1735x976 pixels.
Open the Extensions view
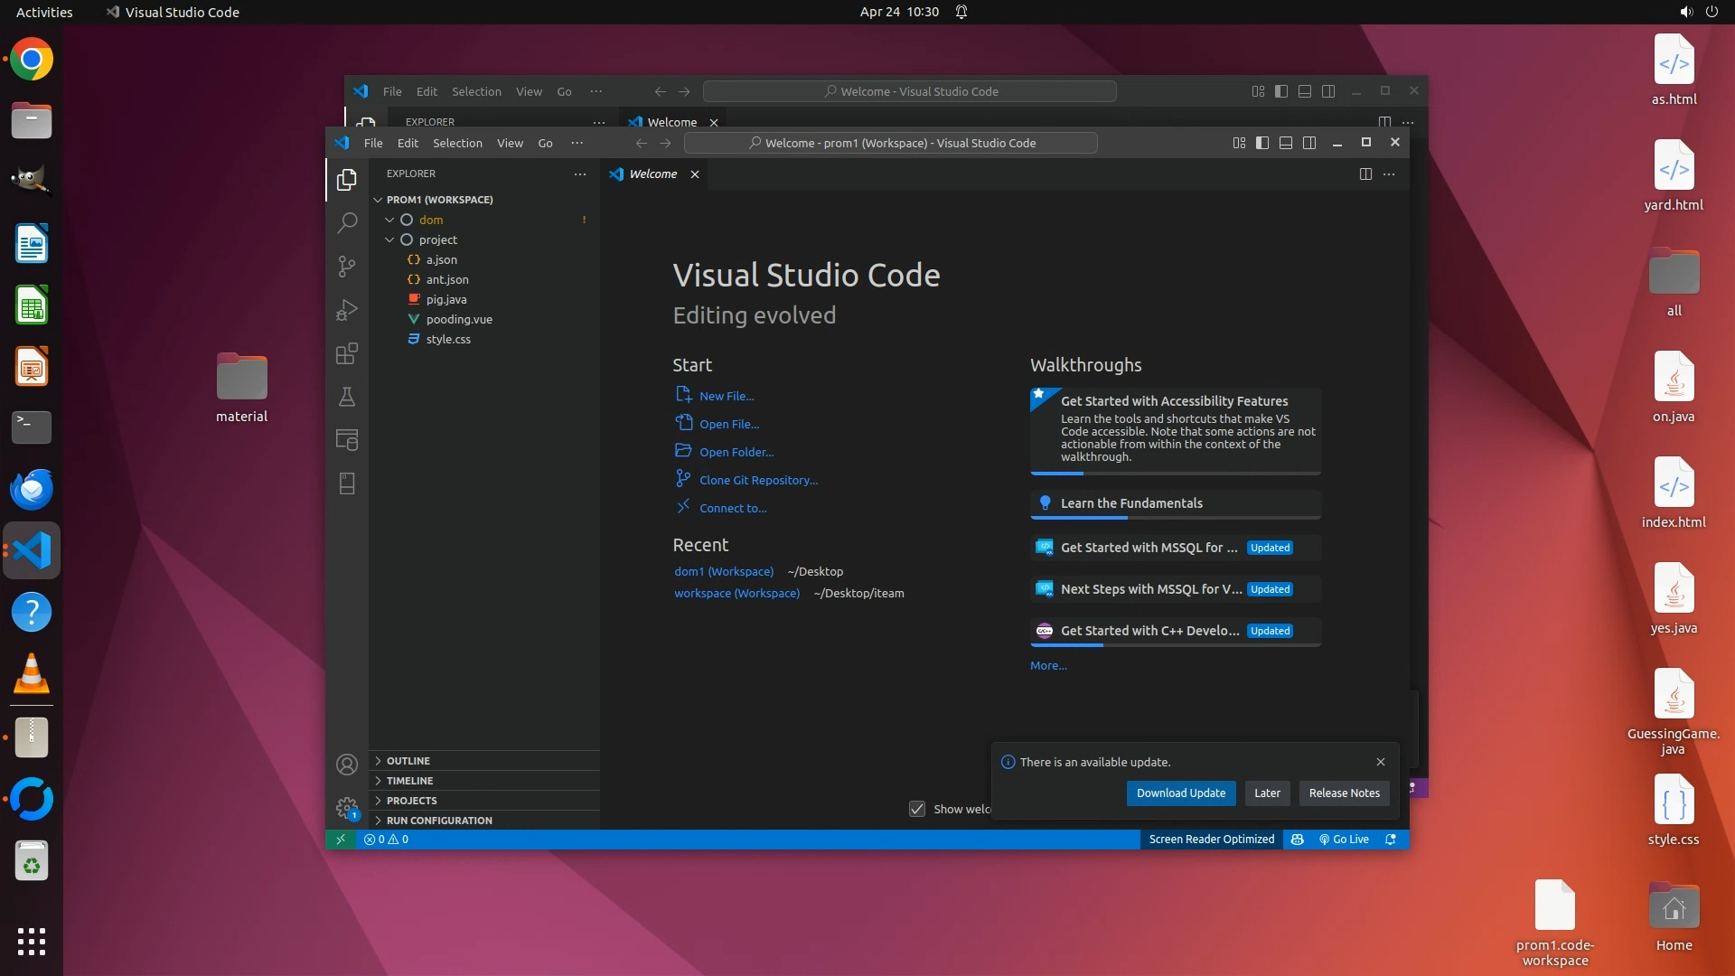[x=347, y=353]
